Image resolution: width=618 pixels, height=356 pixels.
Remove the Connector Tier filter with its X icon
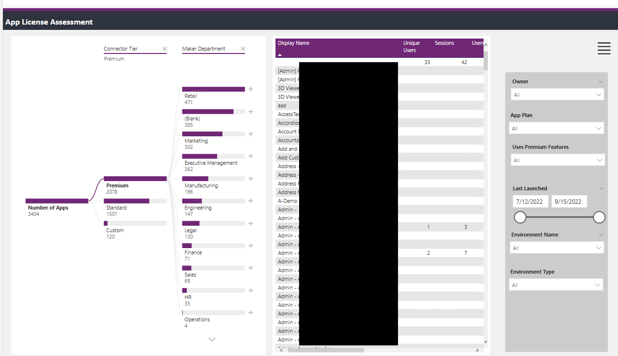[x=165, y=49]
